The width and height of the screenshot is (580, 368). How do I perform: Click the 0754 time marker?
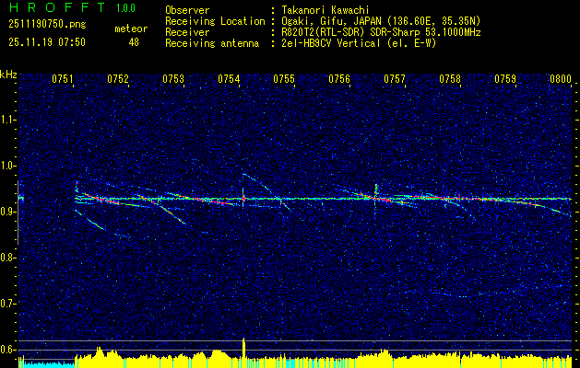pos(229,79)
